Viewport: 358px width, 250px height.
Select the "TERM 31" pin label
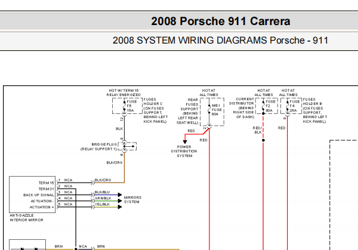[46, 189]
